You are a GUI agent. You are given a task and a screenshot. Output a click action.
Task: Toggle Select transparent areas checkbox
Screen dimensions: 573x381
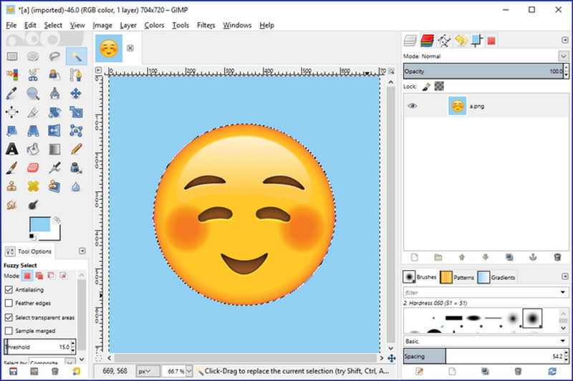click(9, 317)
